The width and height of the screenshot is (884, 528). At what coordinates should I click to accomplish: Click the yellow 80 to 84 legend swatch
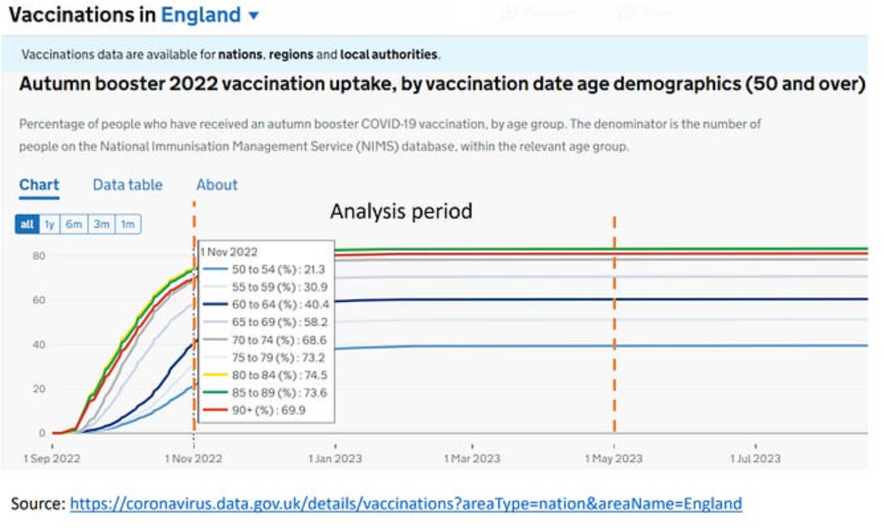215,375
